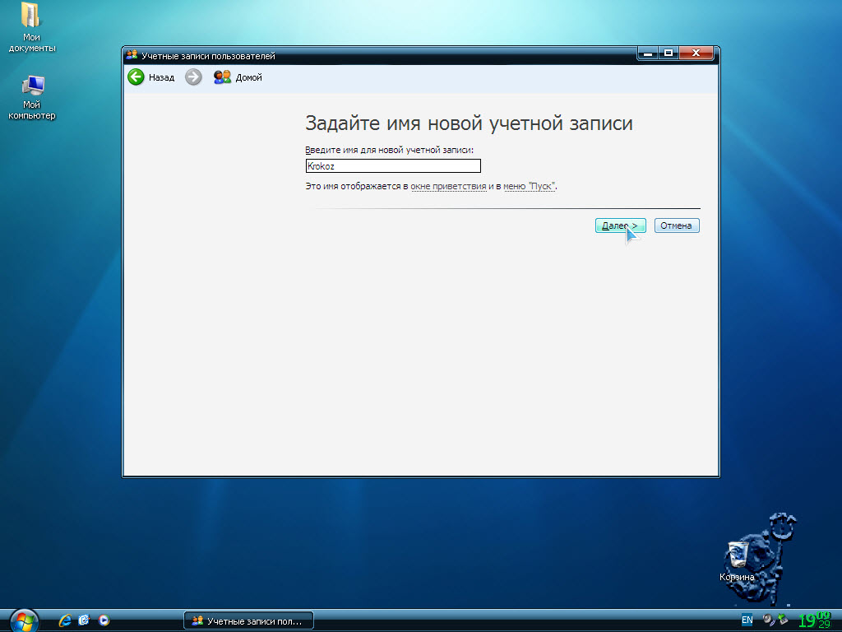Click the grayed forward arrow button
This screenshot has height=632, width=842.
point(193,77)
